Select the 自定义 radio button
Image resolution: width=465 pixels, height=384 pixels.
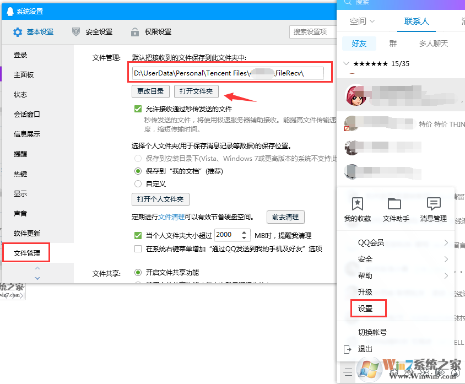coord(139,184)
